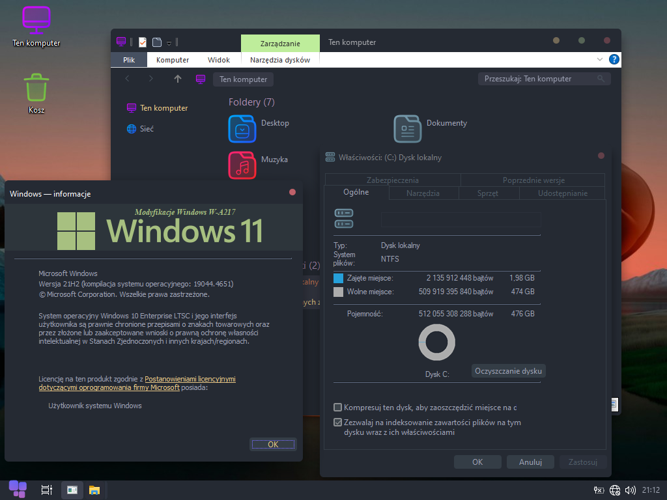The image size is (667, 500).
Task: Open File Explorer from the taskbar
Action: (x=94, y=490)
